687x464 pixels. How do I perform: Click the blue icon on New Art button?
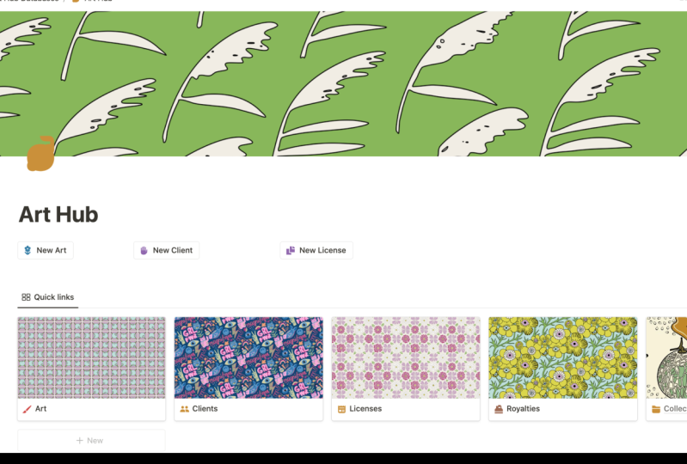tap(28, 250)
